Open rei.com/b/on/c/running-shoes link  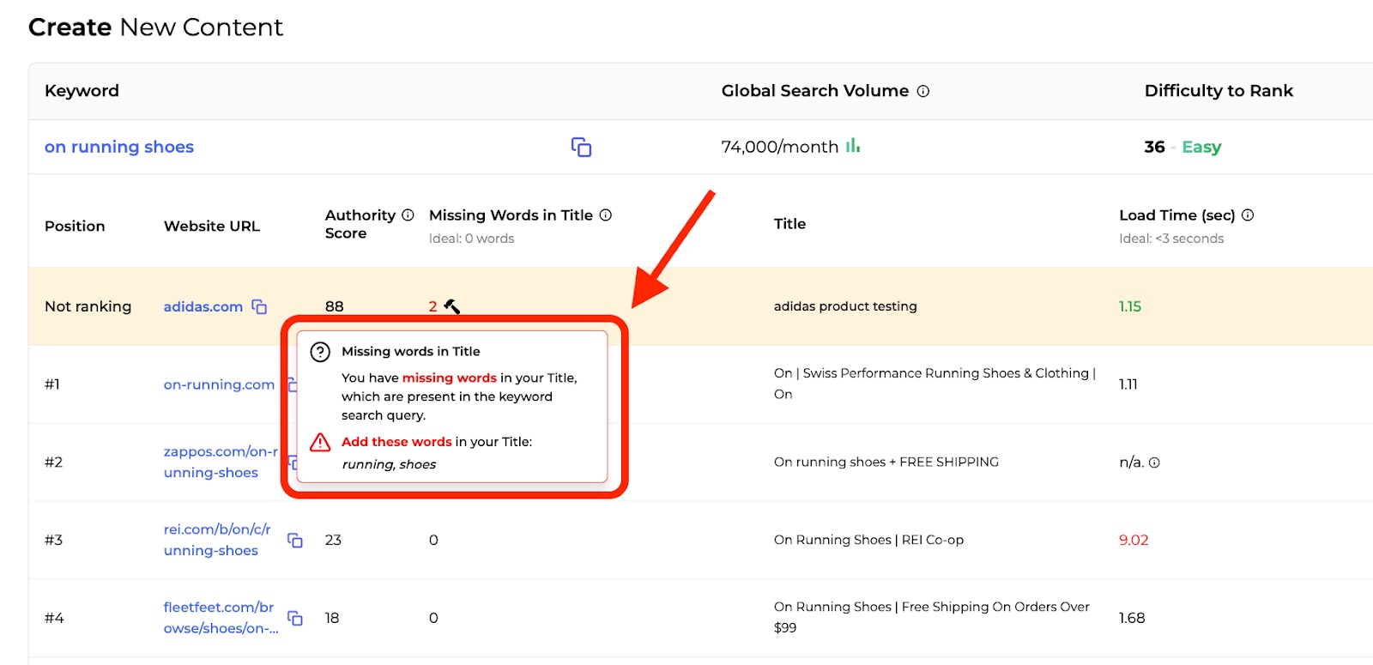tap(217, 540)
